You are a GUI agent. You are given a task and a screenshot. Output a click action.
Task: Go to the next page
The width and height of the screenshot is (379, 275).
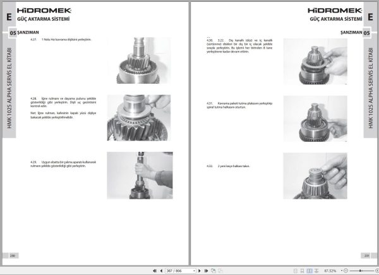(x=200, y=271)
